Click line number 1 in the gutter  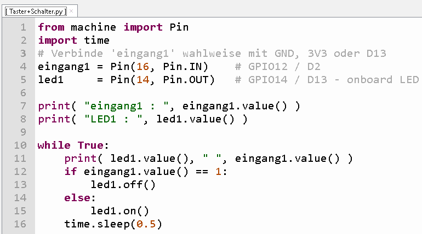tap(22, 27)
